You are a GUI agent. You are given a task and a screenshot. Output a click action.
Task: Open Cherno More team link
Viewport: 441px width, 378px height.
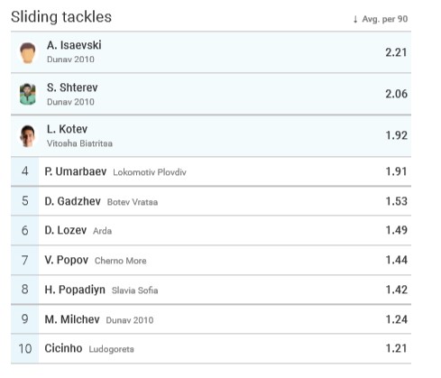(x=121, y=261)
